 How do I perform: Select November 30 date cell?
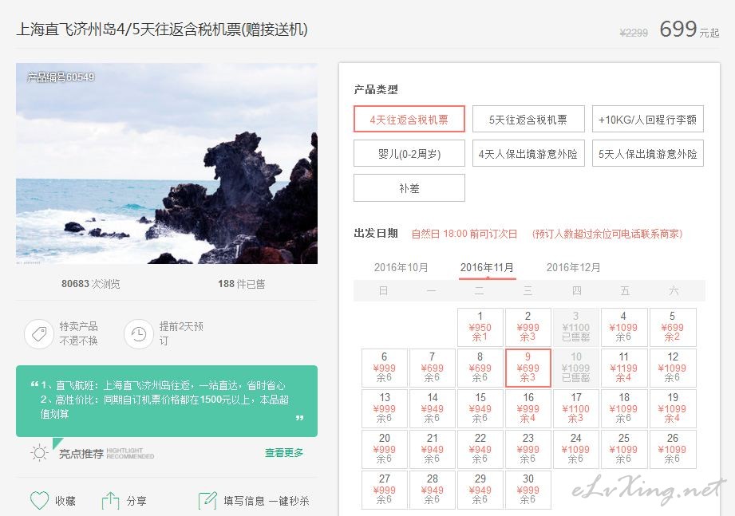click(x=528, y=490)
